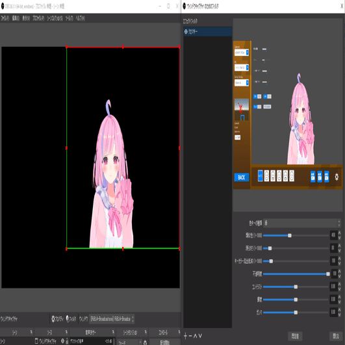Increase 不透明度 value with up arrow
Image resolution: width=345 pixels, height=345 pixels.
coord(340,272)
